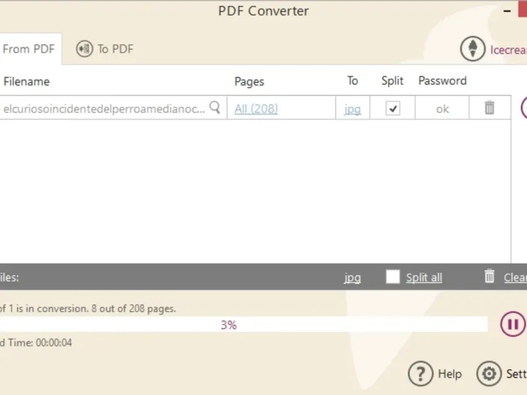Select the elcuriosoincidentedelperroamedianoc... filename

tap(104, 109)
